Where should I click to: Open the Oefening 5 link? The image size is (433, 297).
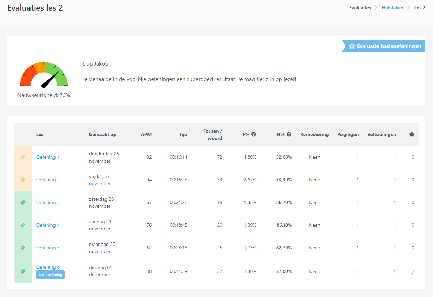click(x=48, y=248)
